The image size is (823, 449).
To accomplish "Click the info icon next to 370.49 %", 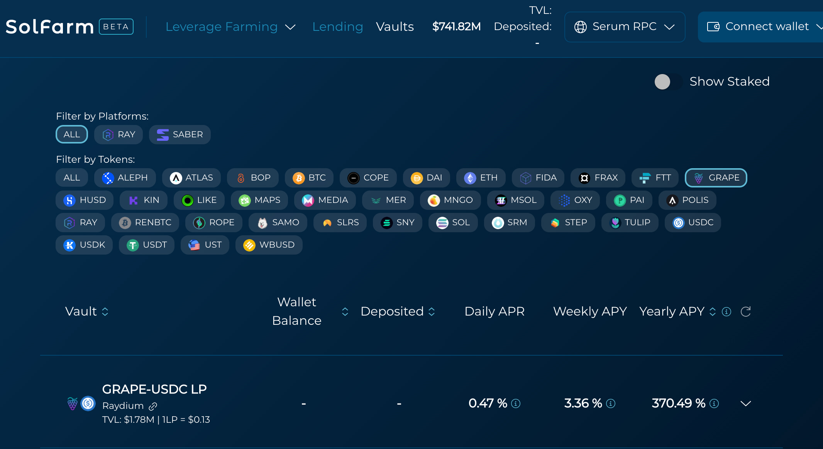I will tap(714, 403).
